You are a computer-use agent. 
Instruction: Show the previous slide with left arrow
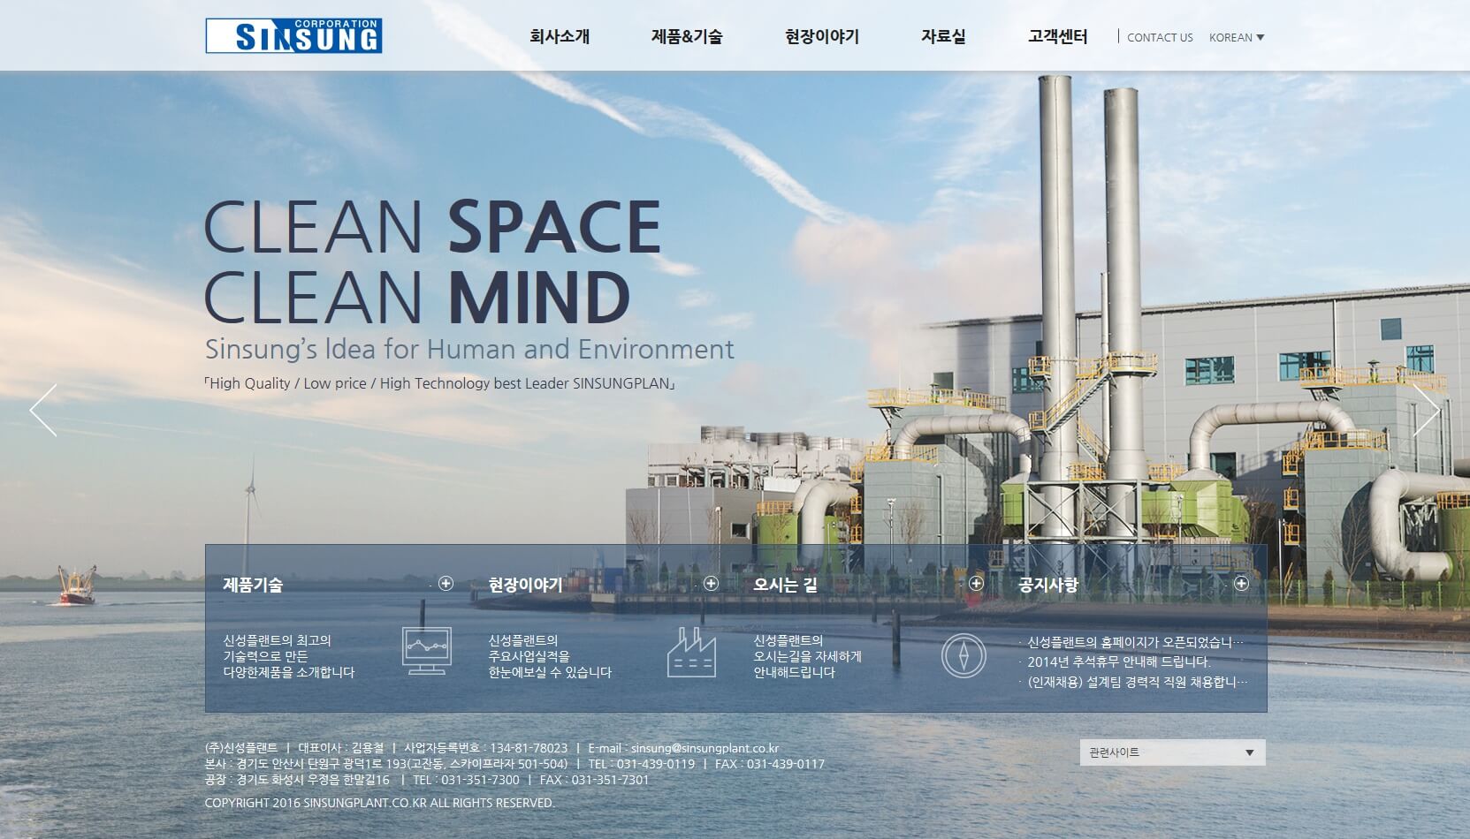point(43,410)
